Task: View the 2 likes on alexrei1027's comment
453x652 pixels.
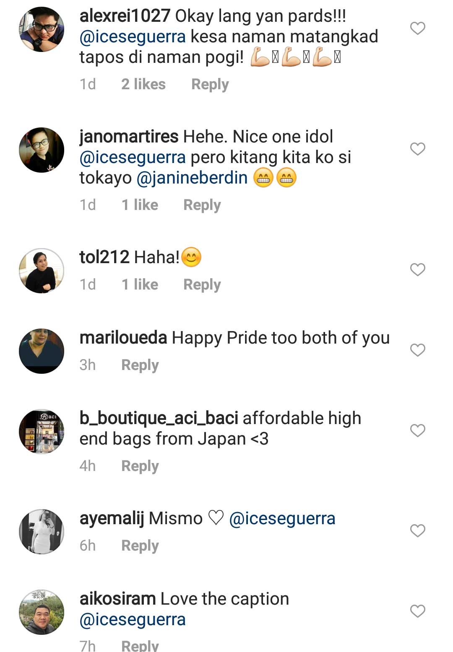Action: coord(143,84)
